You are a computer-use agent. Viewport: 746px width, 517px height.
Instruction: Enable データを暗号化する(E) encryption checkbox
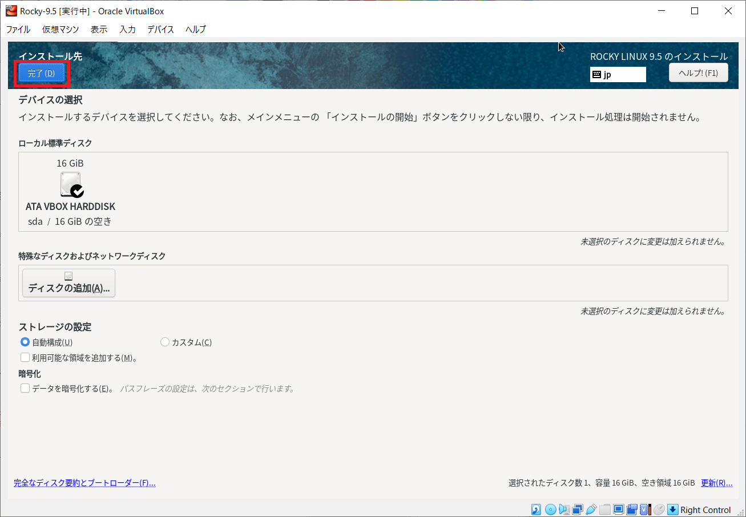tap(25, 389)
